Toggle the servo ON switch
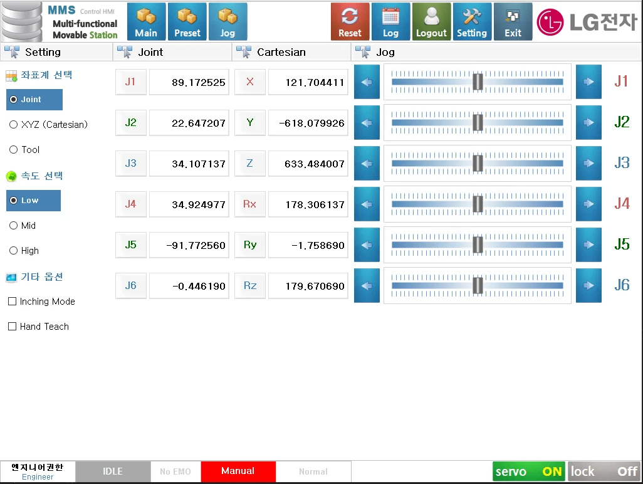Screen dimensions: 643x484 529,471
